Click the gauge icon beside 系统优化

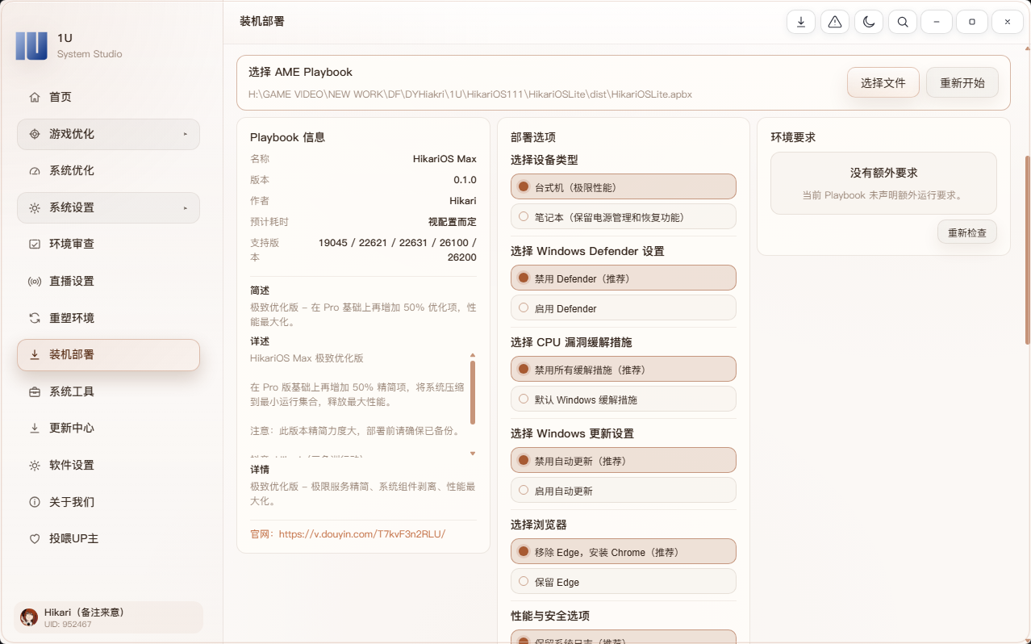point(35,171)
